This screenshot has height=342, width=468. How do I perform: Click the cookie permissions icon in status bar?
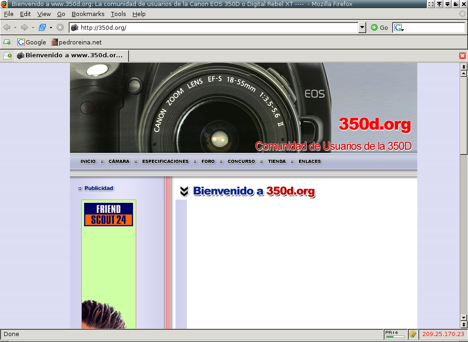[413, 334]
